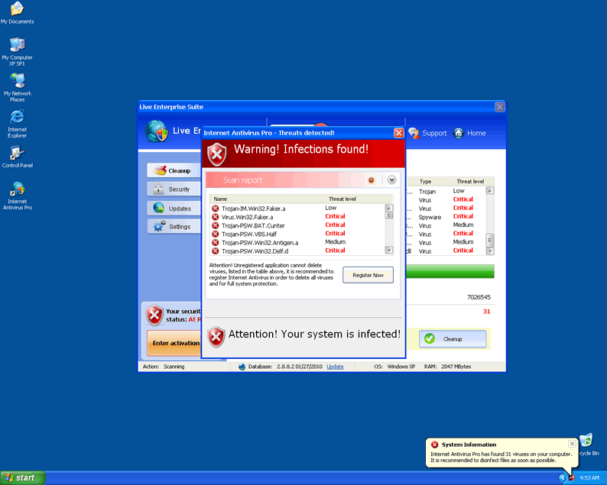This screenshot has width=607, height=485.
Task: Click scroll up arrow in scan report list
Action: 388,208
